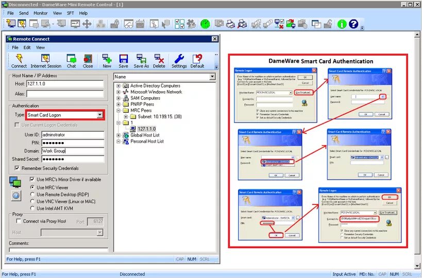The image size is (422, 278).
Task: Expand Microsoft Windows Network node
Action: pos(119,92)
